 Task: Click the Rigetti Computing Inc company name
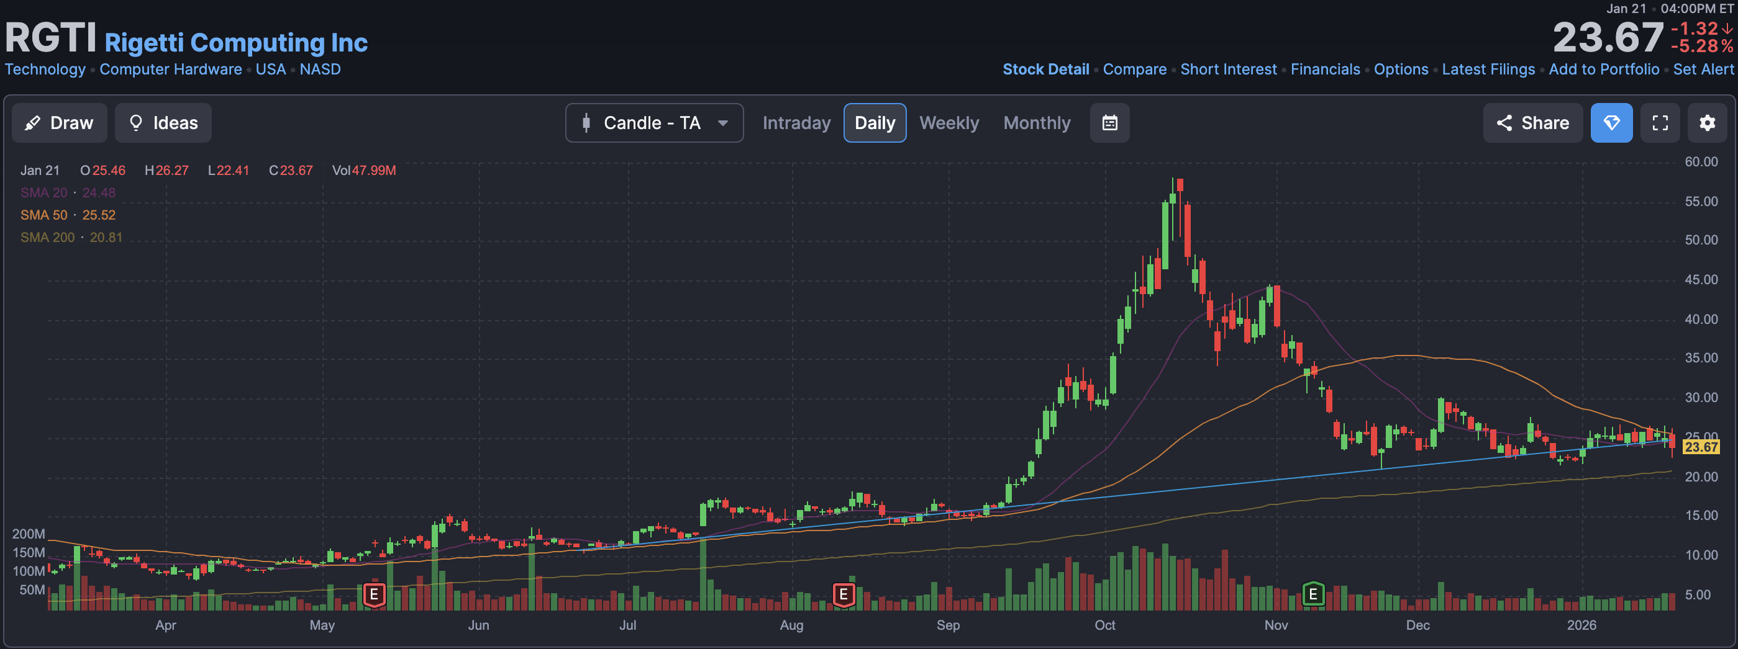tap(236, 42)
